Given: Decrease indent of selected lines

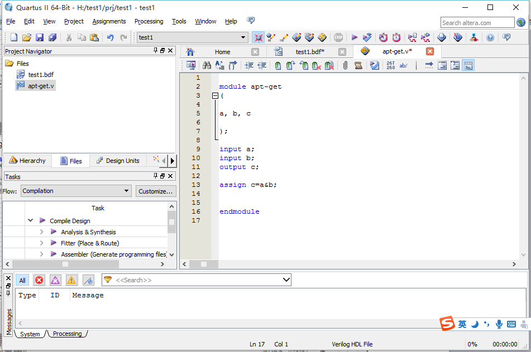Looking at the screenshot, I should coord(262,65).
